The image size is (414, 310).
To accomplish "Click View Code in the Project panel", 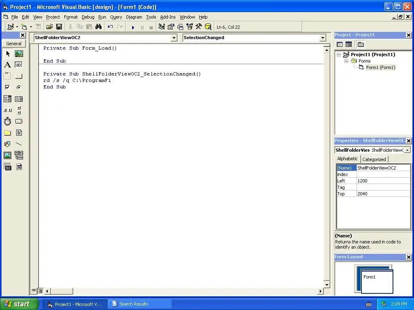I will coord(340,44).
